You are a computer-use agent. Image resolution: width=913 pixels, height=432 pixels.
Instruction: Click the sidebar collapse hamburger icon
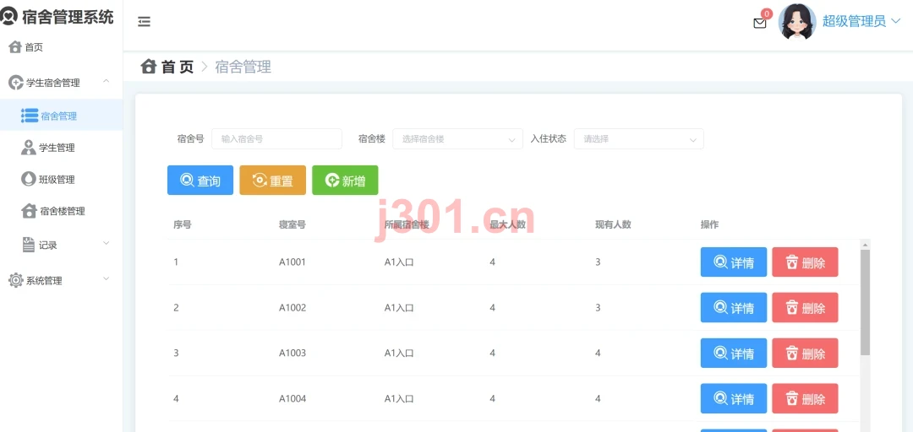144,22
